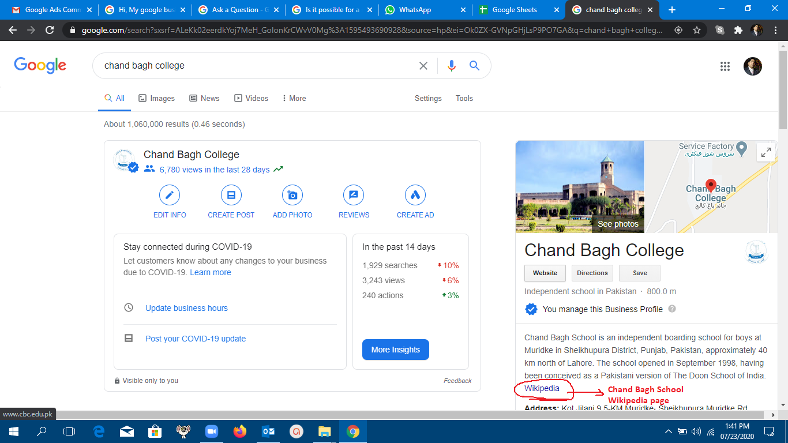Click the Save button
This screenshot has width=788, height=443.
640,273
